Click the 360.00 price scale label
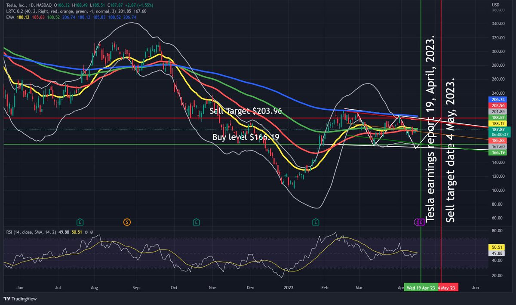Screen dimensions: 516x305 pyautogui.click(x=498, y=10)
